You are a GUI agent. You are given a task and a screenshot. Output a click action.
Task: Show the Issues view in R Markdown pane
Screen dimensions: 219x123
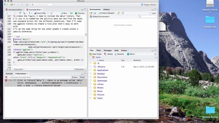(x=82, y=77)
